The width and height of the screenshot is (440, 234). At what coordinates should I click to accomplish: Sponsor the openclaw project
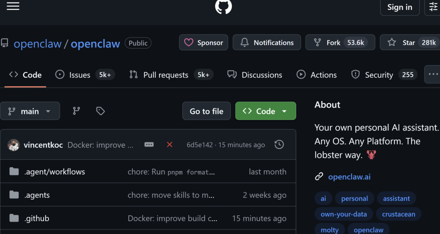204,42
